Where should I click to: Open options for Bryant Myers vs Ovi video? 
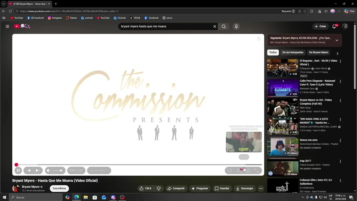[340, 100]
